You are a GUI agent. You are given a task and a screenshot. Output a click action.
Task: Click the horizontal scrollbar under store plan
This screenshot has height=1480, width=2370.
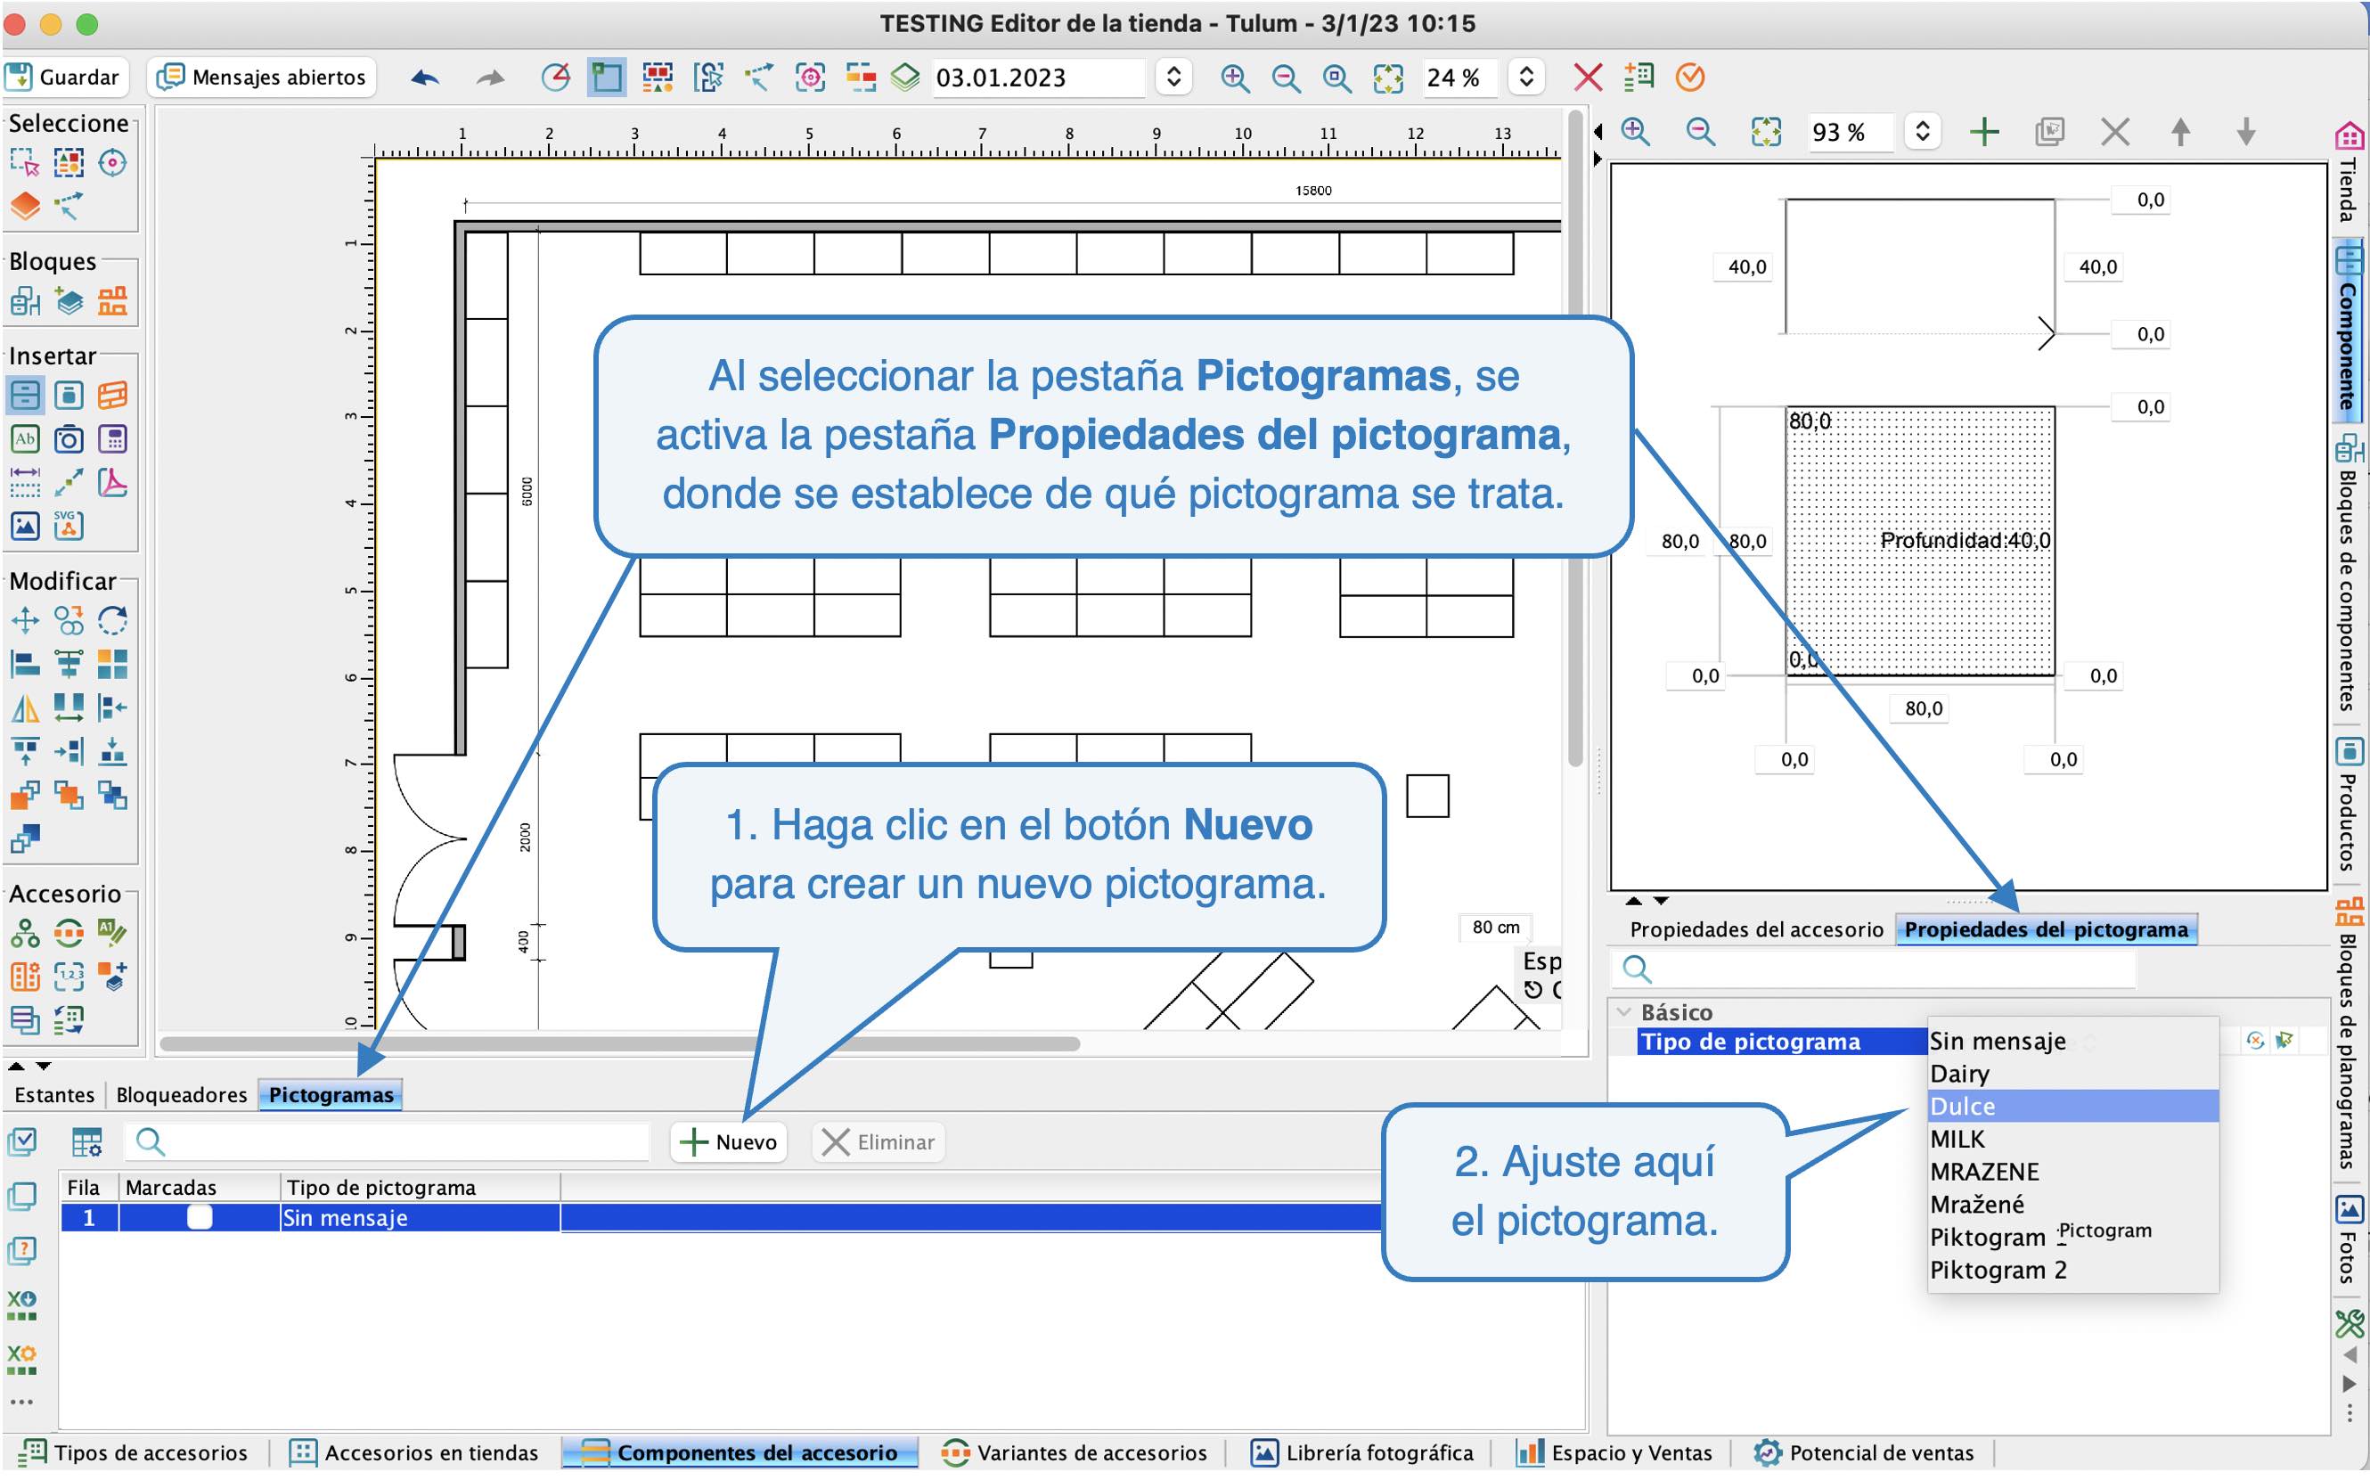pos(618,1044)
